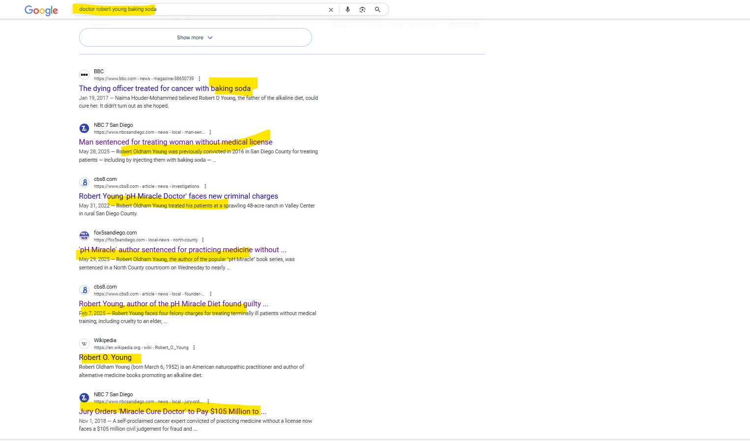Open three-dot menu beside man-sen... NBC URL
The height and width of the screenshot is (441, 750).
click(x=210, y=132)
